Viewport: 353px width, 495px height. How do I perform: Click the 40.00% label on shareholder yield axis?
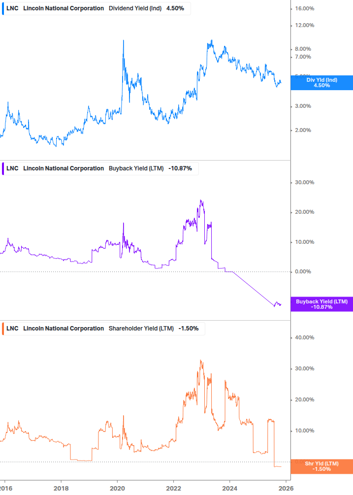tap(304, 337)
